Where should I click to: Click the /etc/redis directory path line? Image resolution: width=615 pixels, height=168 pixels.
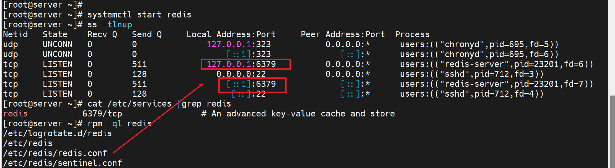[x=28, y=143]
